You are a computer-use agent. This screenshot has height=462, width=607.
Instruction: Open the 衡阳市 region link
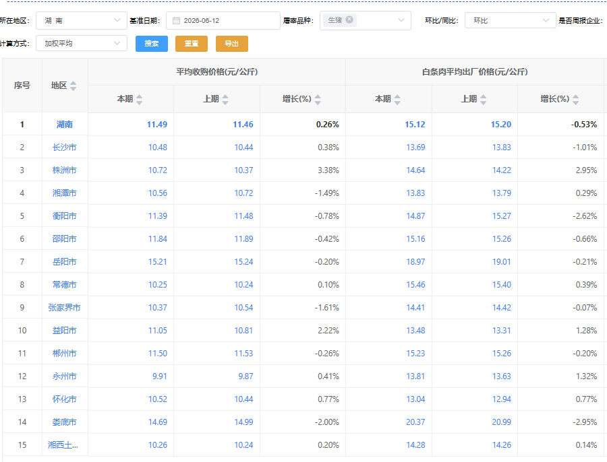(65, 216)
